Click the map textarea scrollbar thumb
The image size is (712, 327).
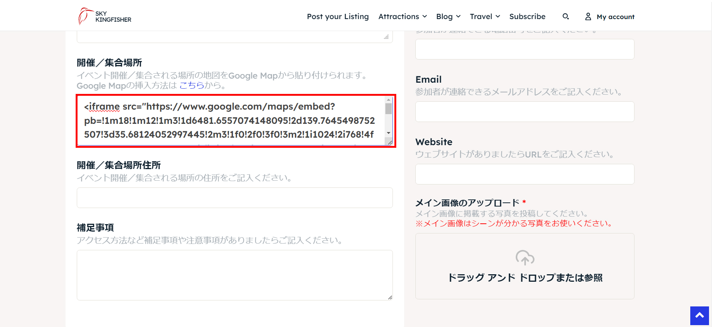tap(388, 109)
